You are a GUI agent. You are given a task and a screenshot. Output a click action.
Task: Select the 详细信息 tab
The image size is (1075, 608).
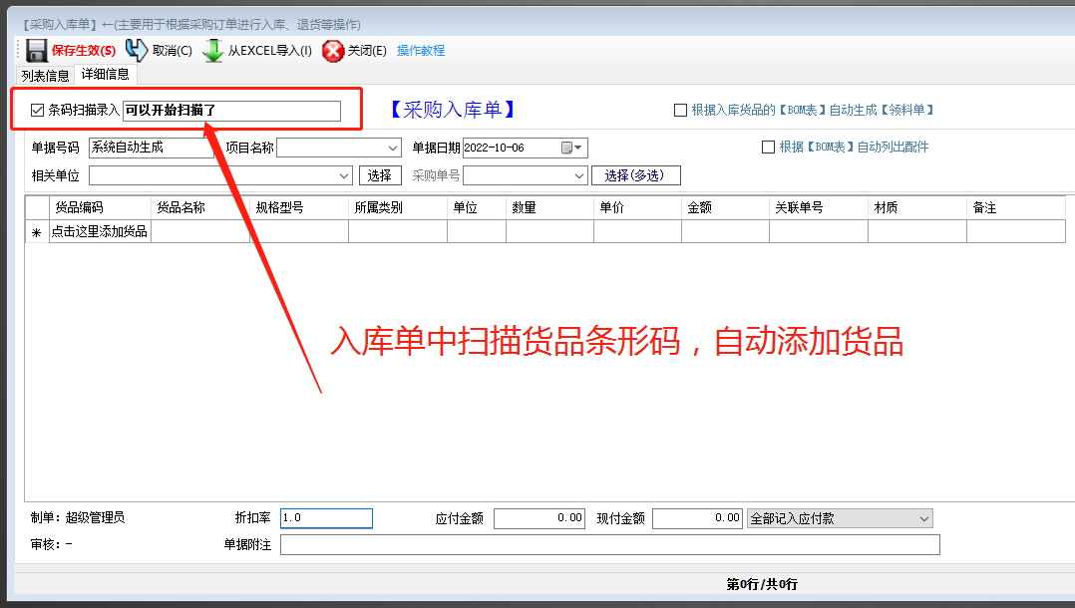pos(104,74)
